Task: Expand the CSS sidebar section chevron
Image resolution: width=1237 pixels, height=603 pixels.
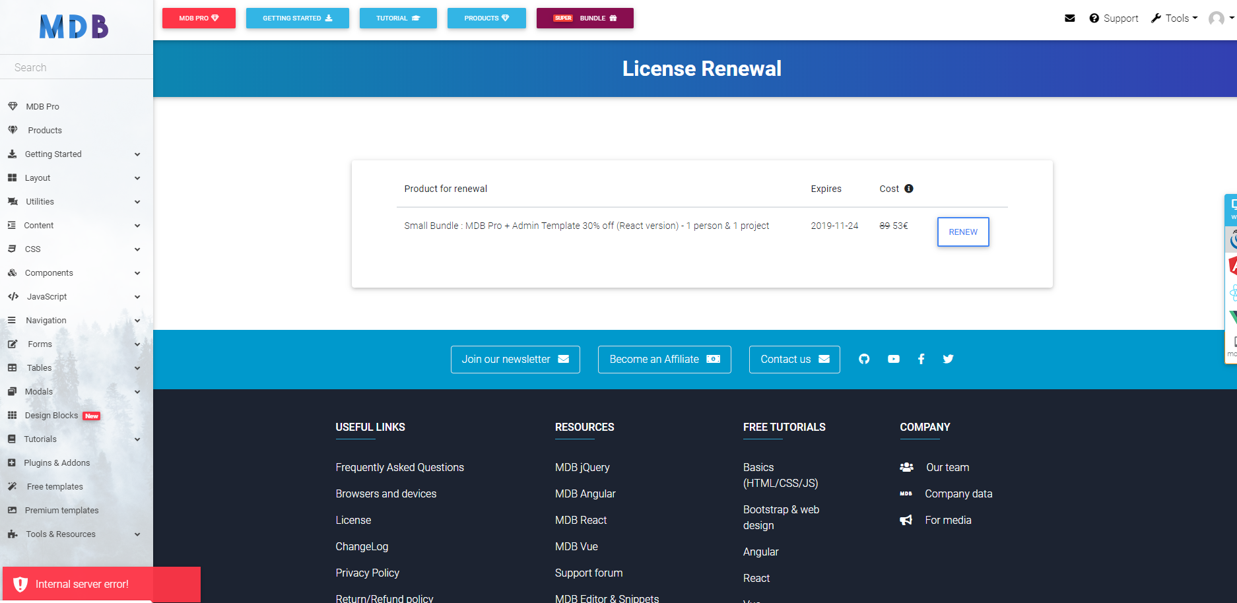Action: [x=137, y=249]
